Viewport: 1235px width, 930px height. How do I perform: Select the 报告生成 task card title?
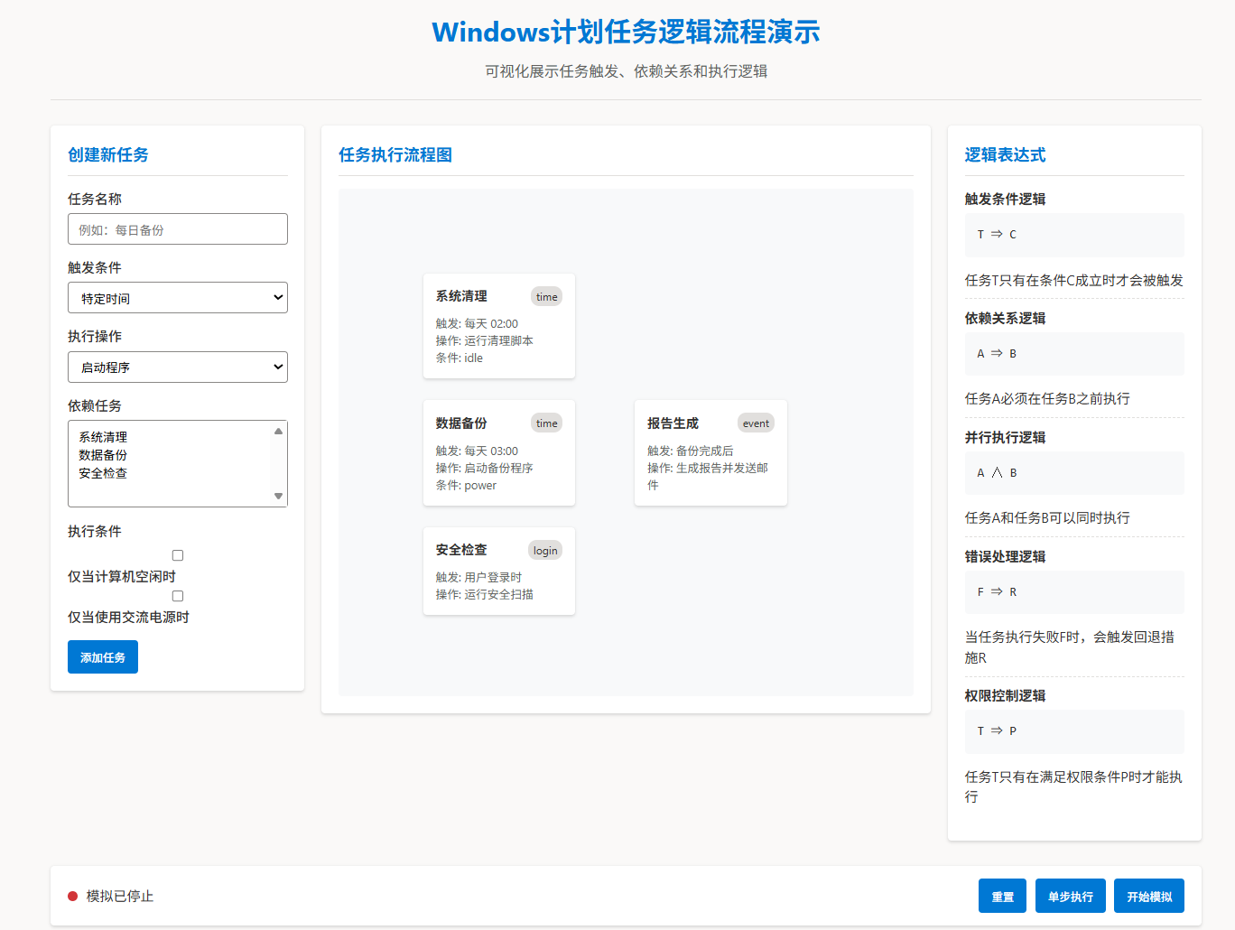click(673, 423)
